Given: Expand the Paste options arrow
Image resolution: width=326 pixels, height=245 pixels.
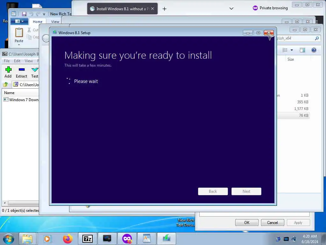Looking at the screenshot, I should pos(19,45).
